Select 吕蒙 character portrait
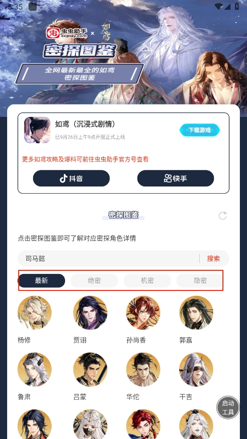The height and width of the screenshot is (439, 247). coord(90,369)
